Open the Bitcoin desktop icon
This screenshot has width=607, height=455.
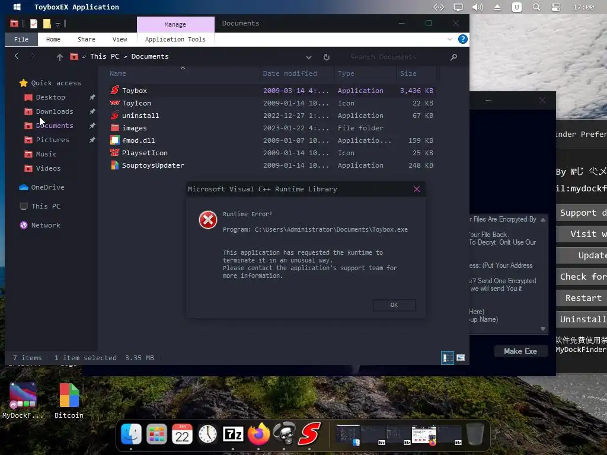pyautogui.click(x=69, y=401)
